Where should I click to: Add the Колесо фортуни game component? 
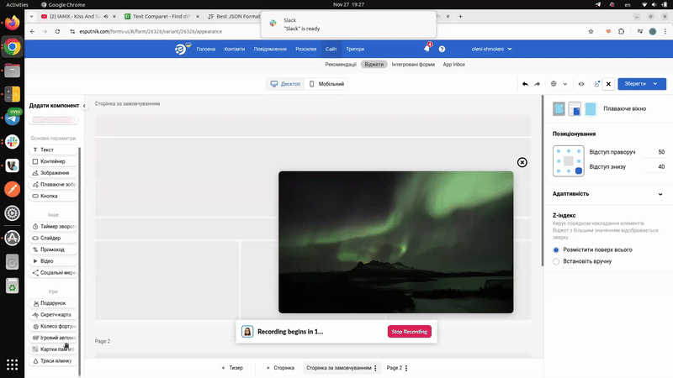tap(52, 326)
